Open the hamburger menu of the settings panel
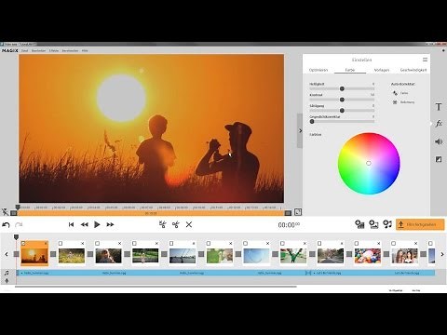The height and width of the screenshot is (335, 447). 425,60
